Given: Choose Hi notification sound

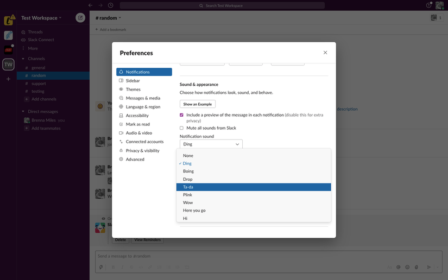Looking at the screenshot, I should click(254, 218).
